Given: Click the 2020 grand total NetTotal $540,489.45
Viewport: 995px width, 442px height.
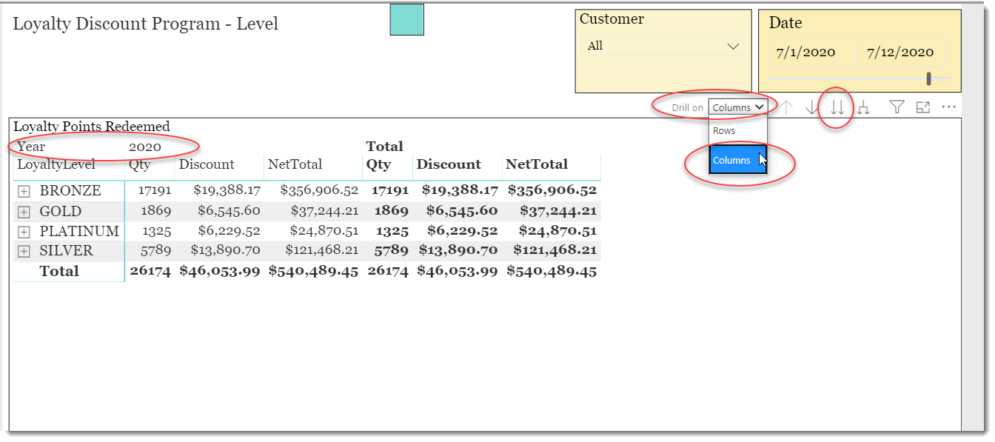Looking at the screenshot, I should click(x=314, y=271).
